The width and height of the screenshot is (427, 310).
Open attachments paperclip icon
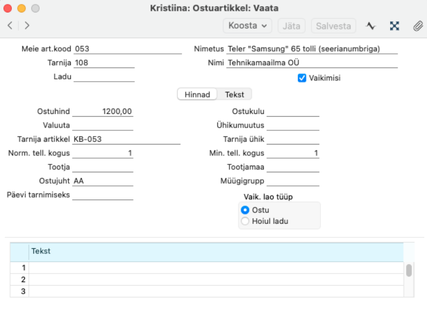tap(418, 26)
